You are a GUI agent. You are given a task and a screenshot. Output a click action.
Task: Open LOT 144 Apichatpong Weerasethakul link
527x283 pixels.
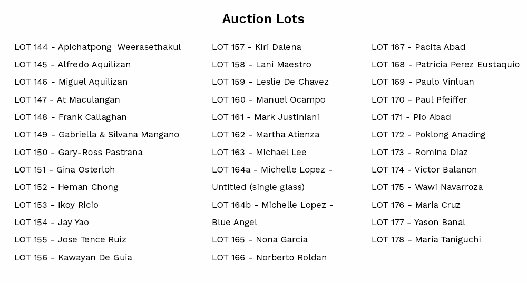click(x=97, y=47)
